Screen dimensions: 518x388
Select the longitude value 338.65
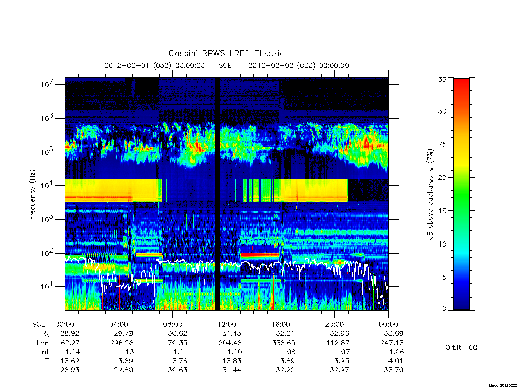(284, 343)
